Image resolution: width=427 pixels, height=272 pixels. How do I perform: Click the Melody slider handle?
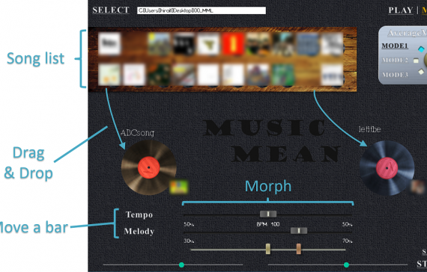click(x=299, y=231)
